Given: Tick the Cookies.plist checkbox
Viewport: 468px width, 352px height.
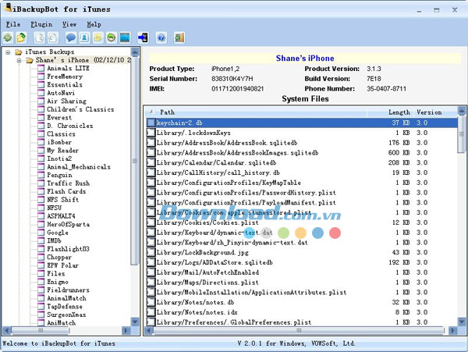Looking at the screenshot, I should tap(151, 222).
